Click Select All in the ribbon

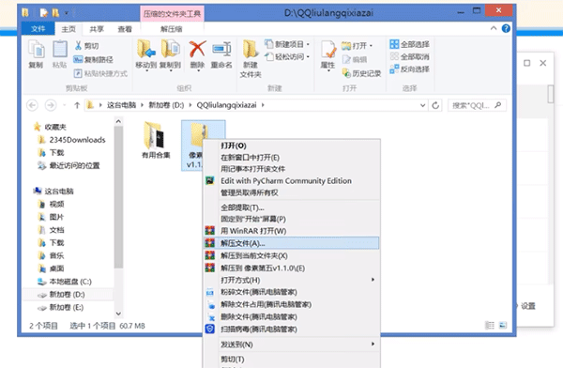point(410,44)
